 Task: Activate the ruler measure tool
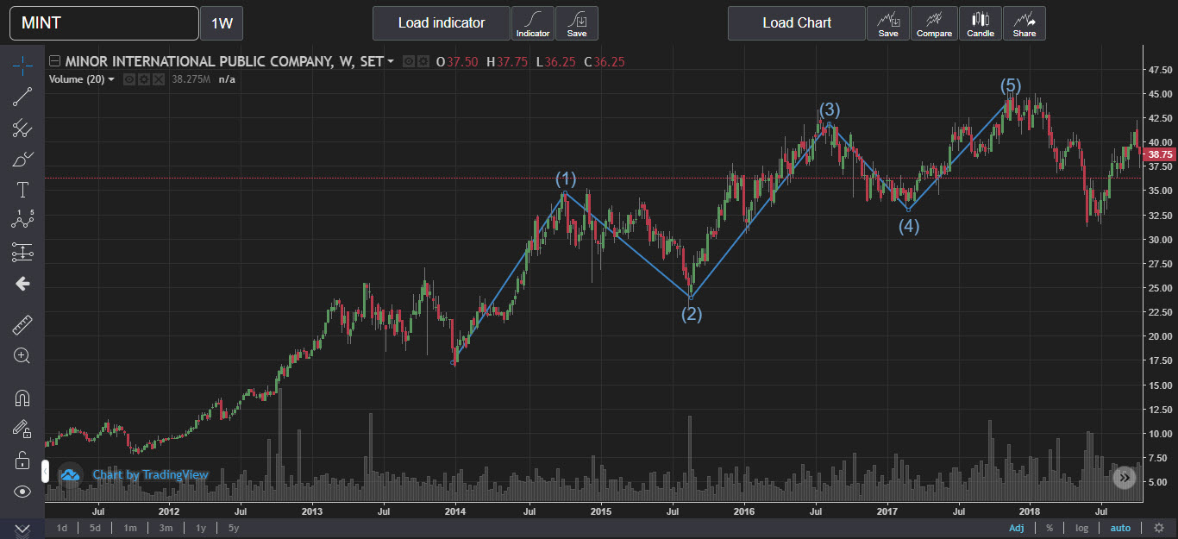coord(22,324)
